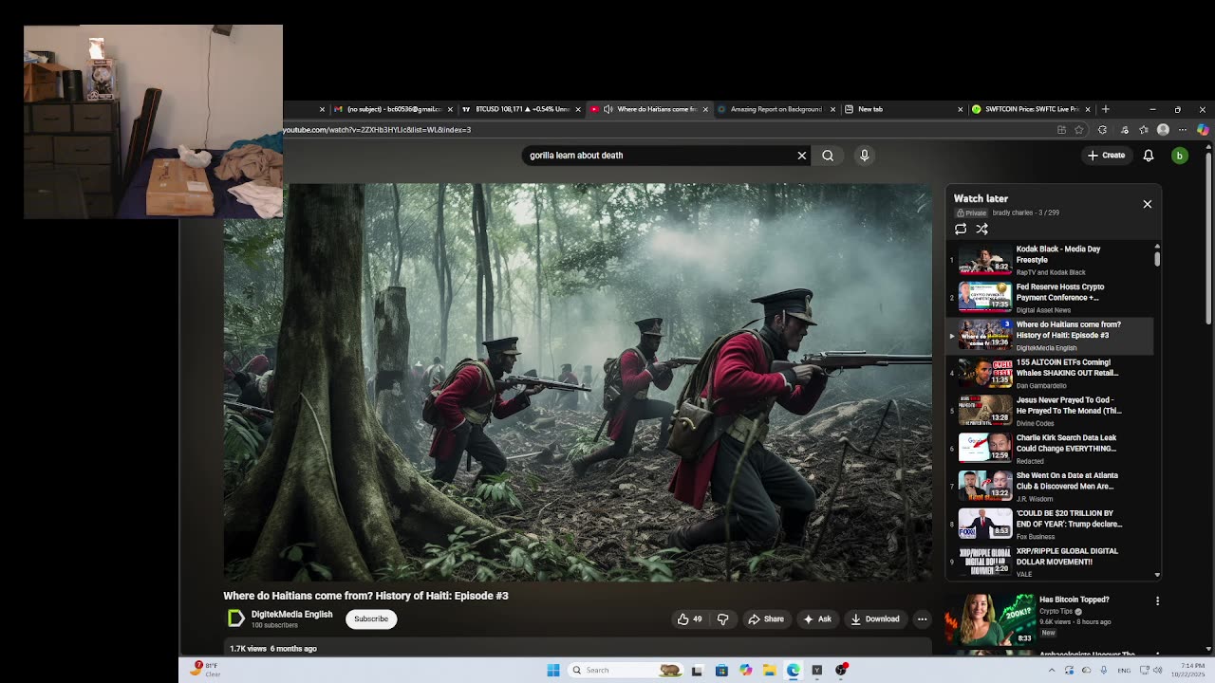Bookmark this page with the star icon
The image size is (1215, 683).
(1079, 130)
